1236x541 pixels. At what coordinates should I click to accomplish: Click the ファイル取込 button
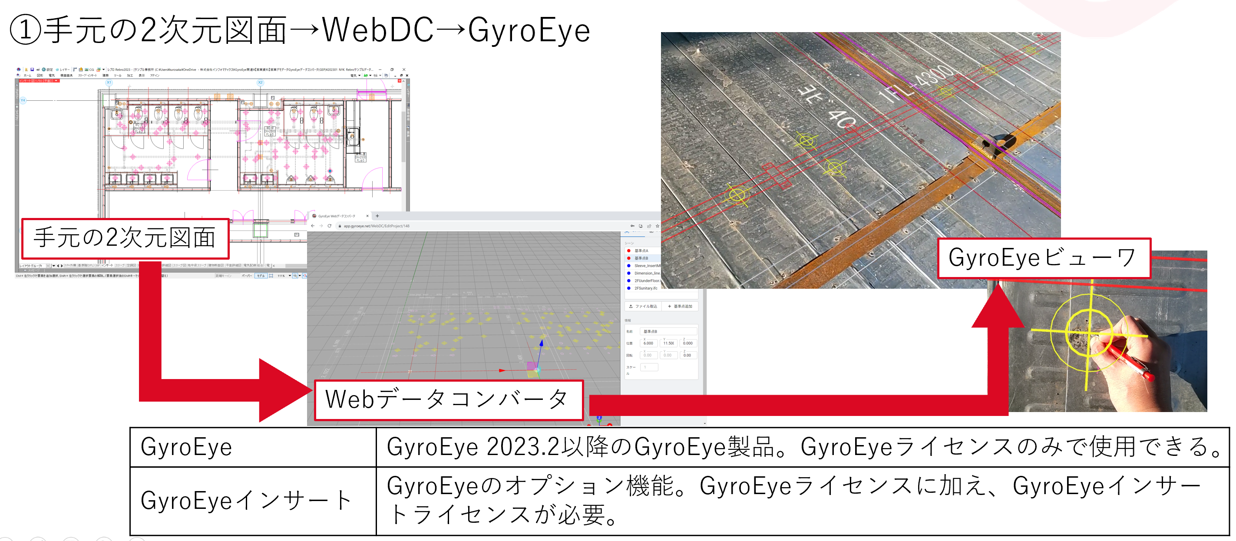[x=643, y=306]
